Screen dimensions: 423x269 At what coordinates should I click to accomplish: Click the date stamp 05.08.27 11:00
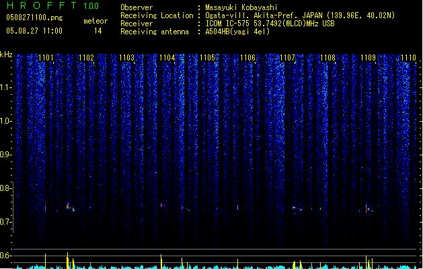(34, 31)
